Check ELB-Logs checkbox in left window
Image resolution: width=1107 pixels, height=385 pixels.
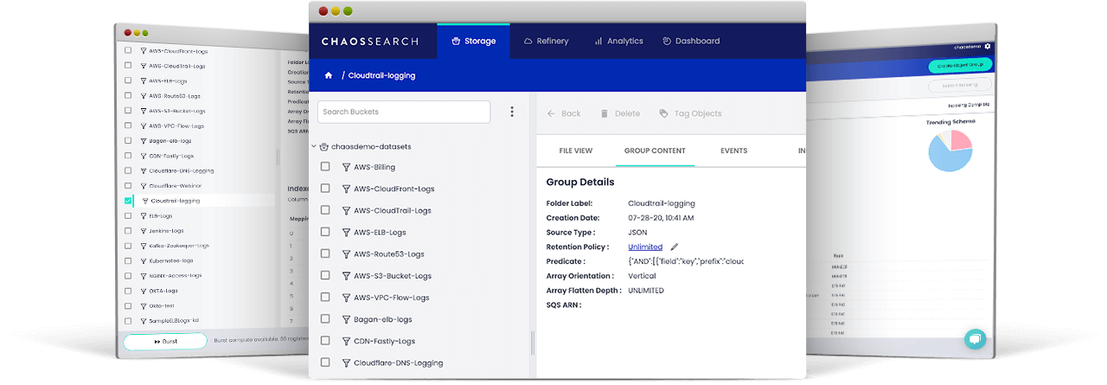(x=128, y=215)
